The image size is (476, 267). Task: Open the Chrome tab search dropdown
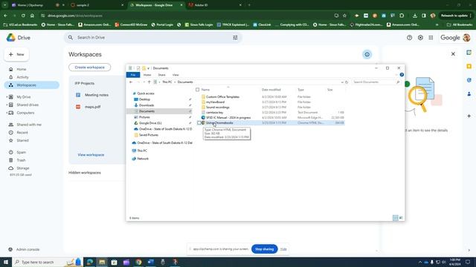pos(4,5)
